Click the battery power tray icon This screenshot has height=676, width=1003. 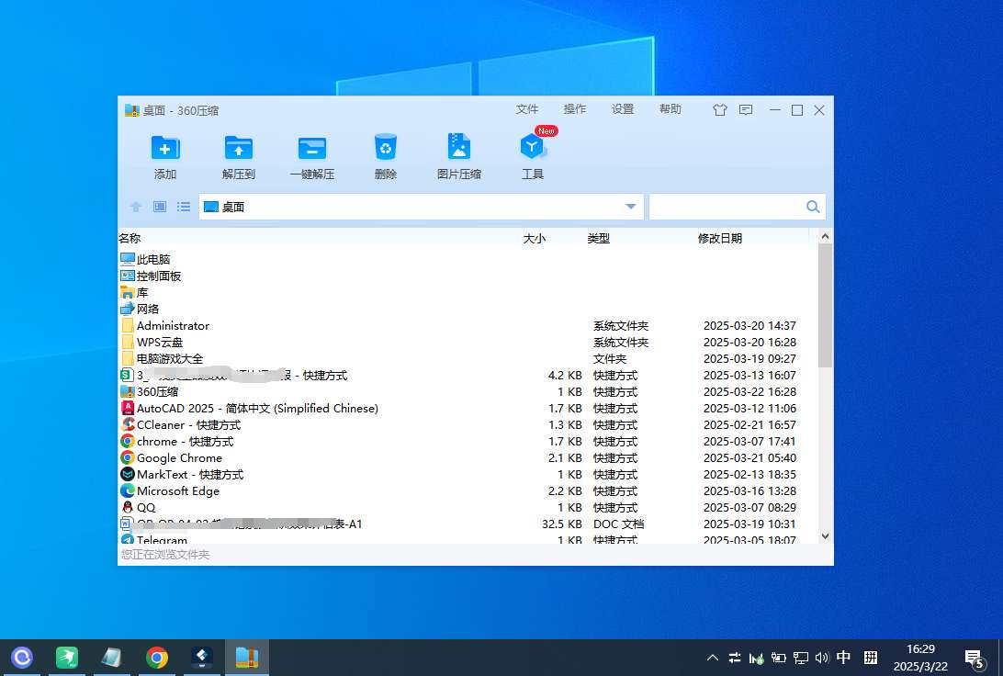(x=779, y=658)
